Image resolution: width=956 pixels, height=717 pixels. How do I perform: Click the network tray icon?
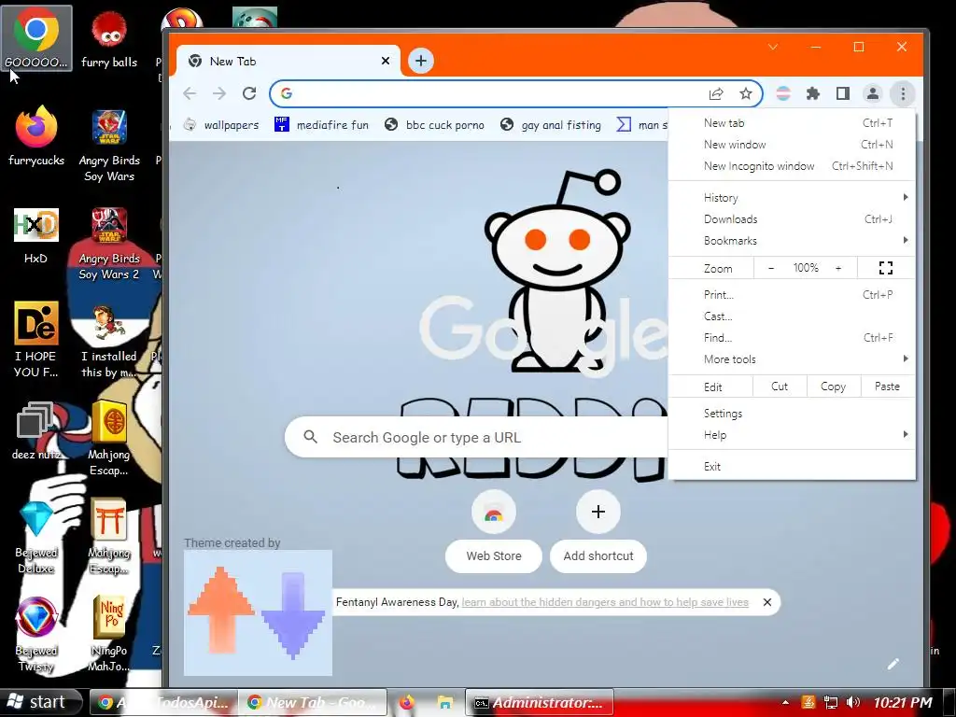coord(830,702)
